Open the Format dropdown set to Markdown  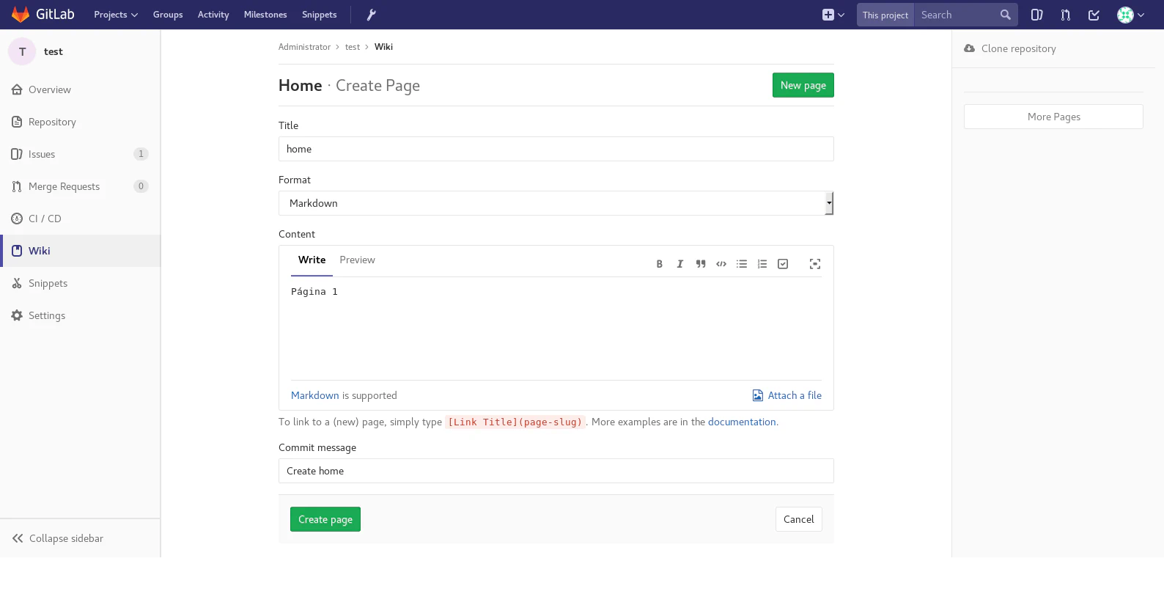click(556, 203)
